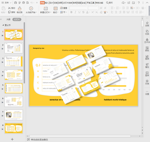This screenshot has width=150, height=142.
Task: Switch to the Slide Show (幻灯片放映) tab
Action: [x=67, y=3]
